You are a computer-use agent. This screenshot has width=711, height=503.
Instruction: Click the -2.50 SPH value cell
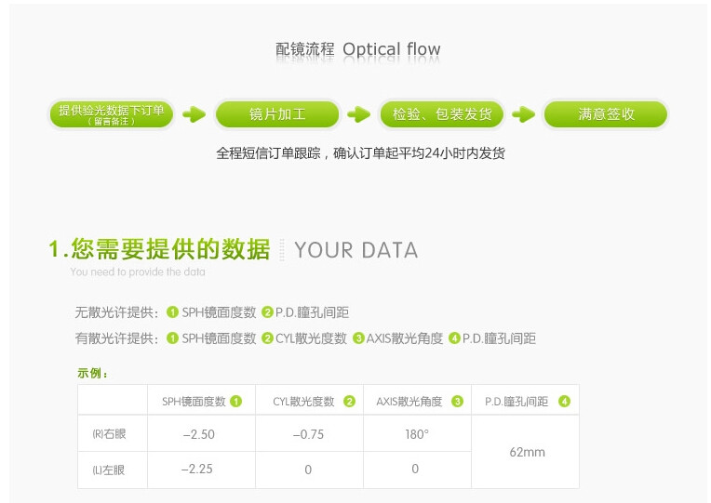point(198,434)
